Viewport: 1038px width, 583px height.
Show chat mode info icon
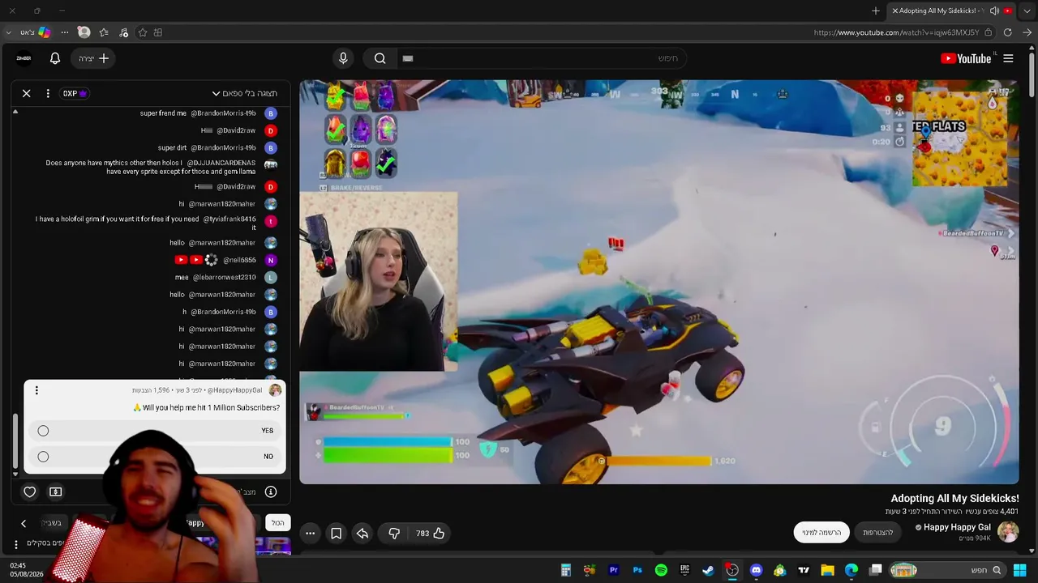coord(271,492)
